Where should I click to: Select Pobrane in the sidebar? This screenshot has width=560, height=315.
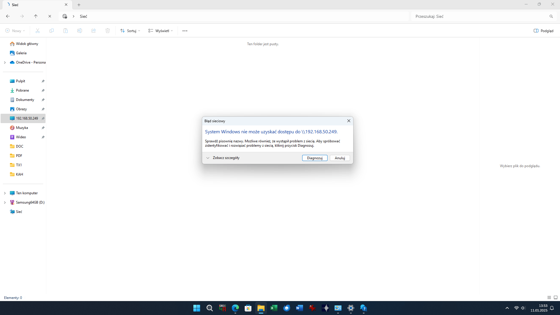pyautogui.click(x=22, y=90)
